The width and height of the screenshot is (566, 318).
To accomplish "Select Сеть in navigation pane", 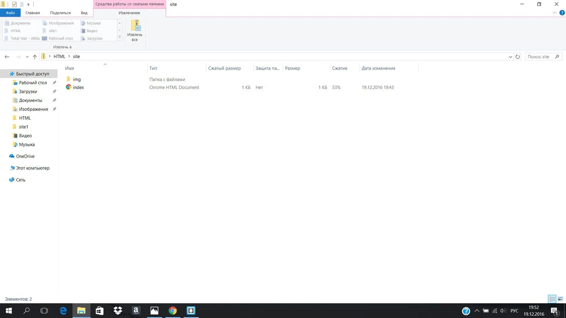I will (x=21, y=180).
